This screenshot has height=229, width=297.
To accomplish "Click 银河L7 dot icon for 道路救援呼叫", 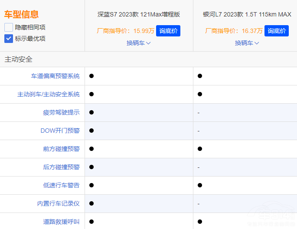I will click(x=200, y=222).
